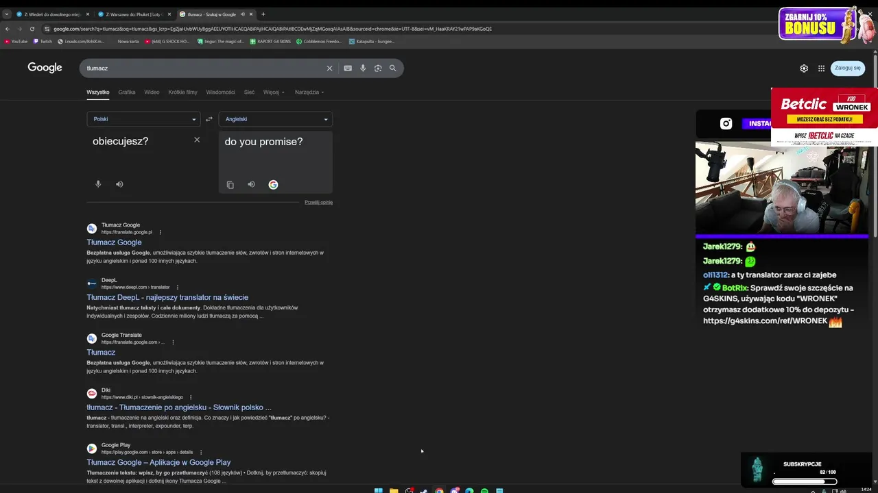Open Google quick settings gear
The width and height of the screenshot is (878, 493).
click(804, 68)
